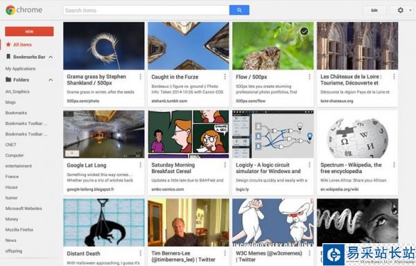Image resolution: width=416 pixels, height=266 pixels.
Task: Open Caught in the Furze sky thumbnail
Action: tap(189, 46)
